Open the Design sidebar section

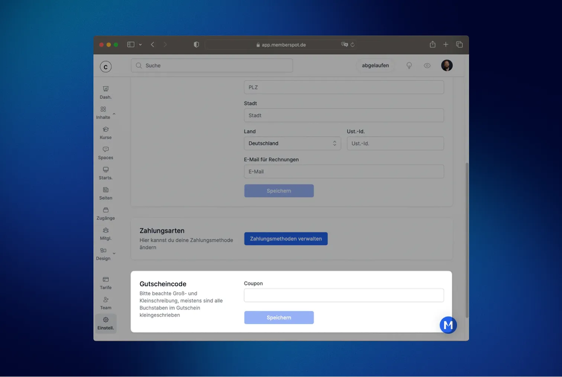point(103,254)
